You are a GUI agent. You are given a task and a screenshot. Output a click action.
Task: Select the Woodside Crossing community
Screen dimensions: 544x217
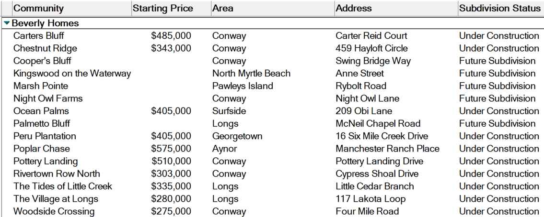click(x=54, y=211)
